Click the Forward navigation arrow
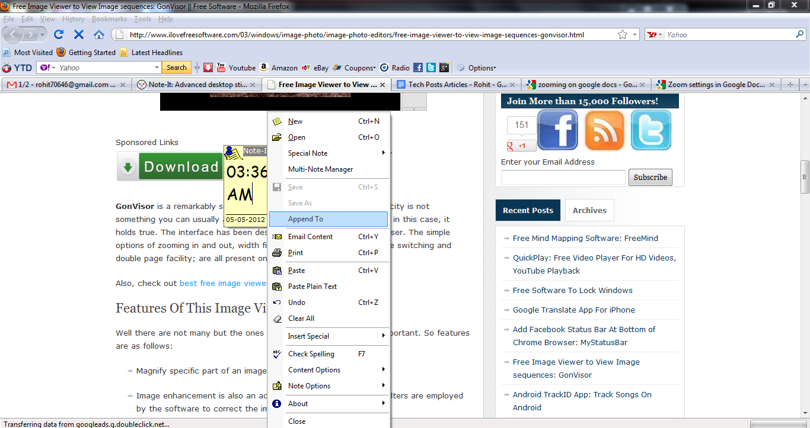The image size is (810, 428). coord(31,35)
